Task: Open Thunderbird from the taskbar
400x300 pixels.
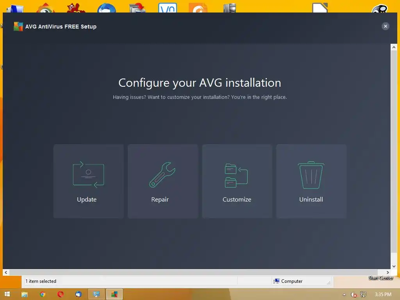Action: [78, 294]
